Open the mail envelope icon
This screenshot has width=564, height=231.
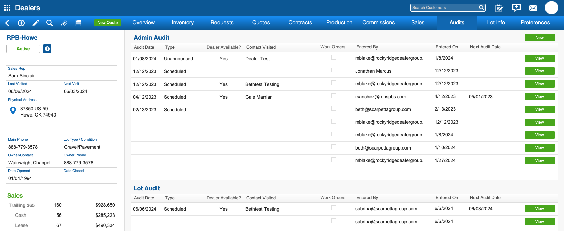533,8
